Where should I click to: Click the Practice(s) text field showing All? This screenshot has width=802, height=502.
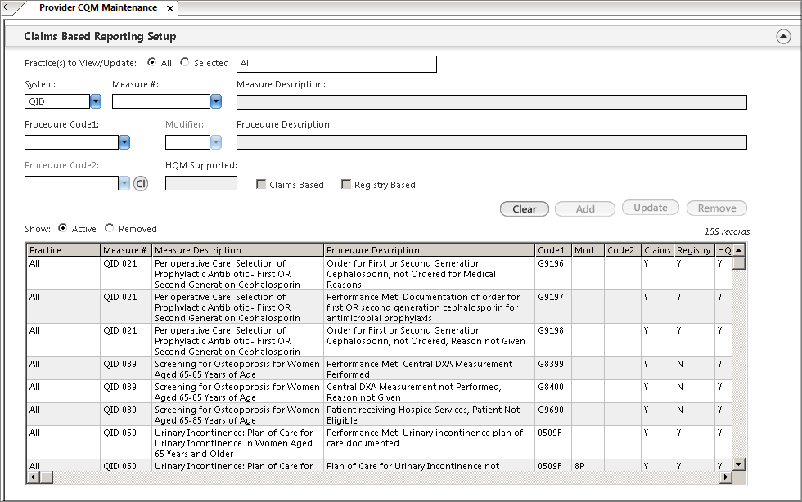tap(336, 64)
